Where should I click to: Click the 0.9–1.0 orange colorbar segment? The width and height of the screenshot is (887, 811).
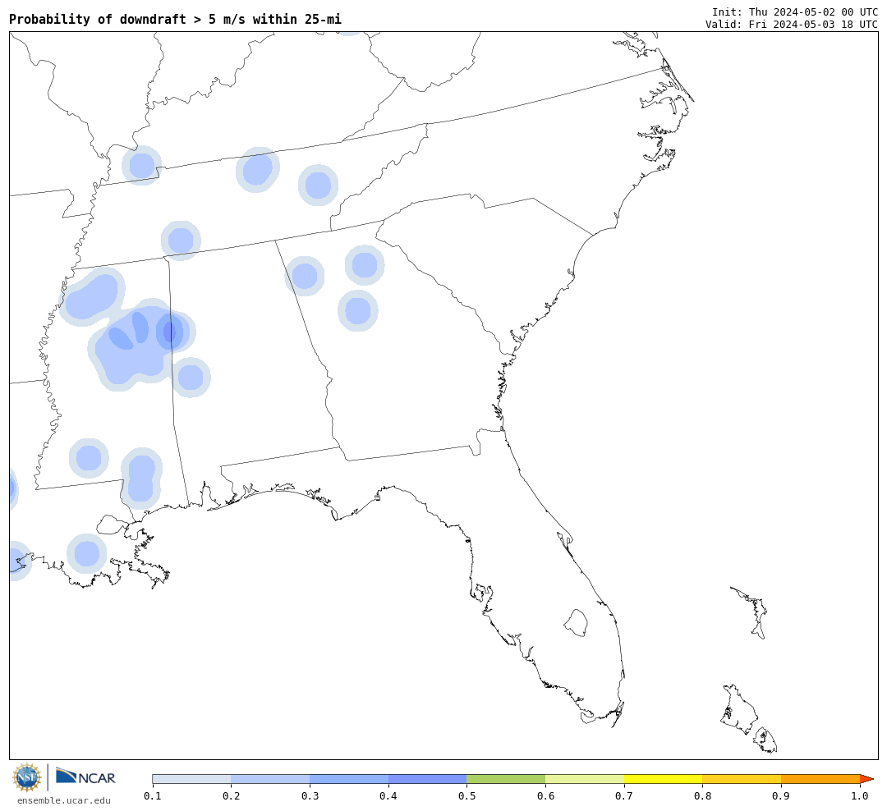click(x=820, y=779)
